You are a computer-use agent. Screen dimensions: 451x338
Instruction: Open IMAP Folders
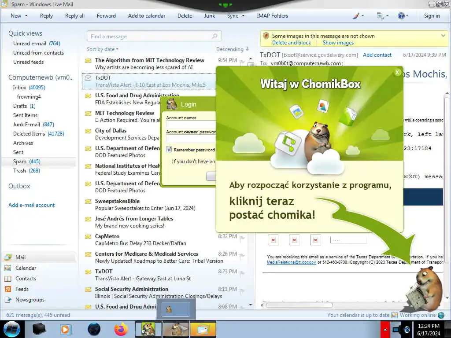[x=272, y=16]
